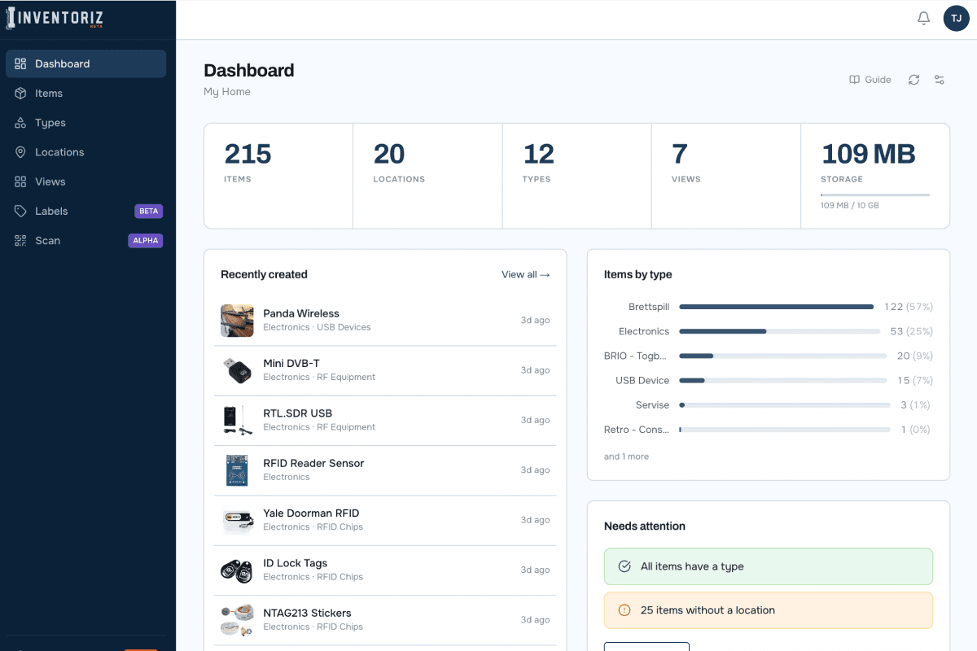Select Views in the sidebar

(86, 181)
